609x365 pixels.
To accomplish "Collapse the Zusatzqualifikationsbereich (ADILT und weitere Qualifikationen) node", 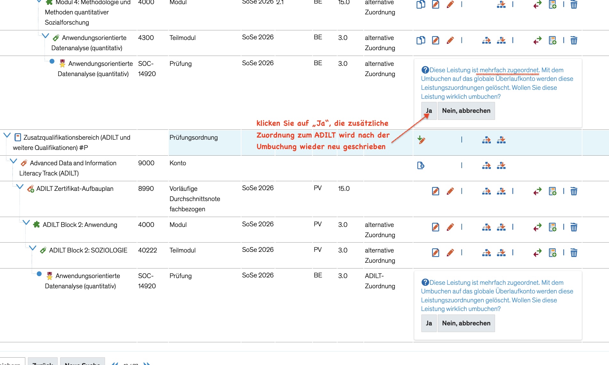I will coord(7,135).
